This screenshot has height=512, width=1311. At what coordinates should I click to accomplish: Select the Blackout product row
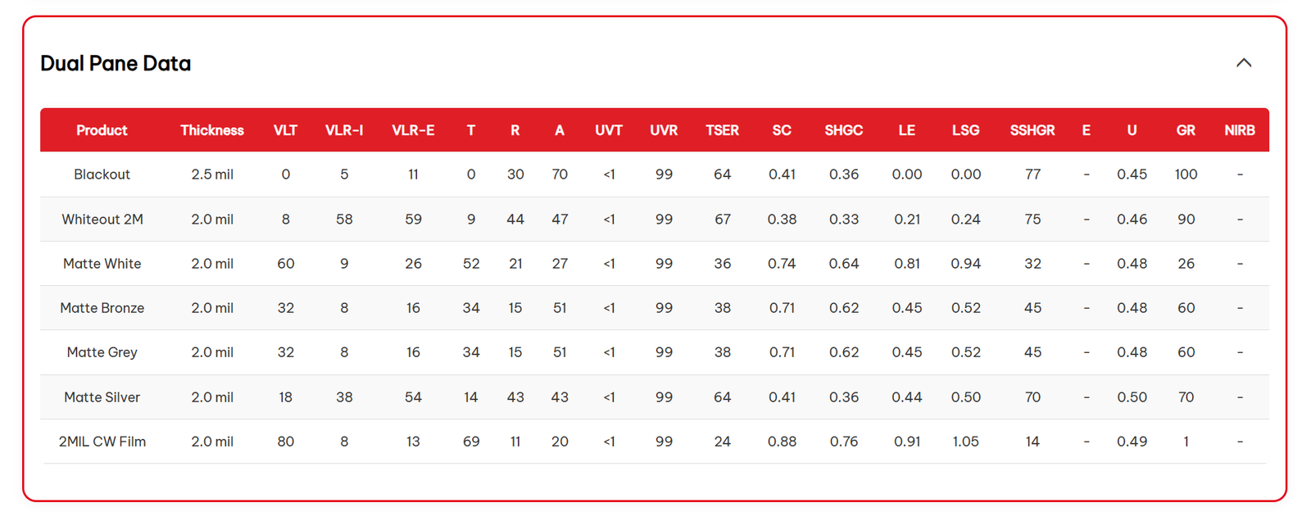tap(102, 174)
